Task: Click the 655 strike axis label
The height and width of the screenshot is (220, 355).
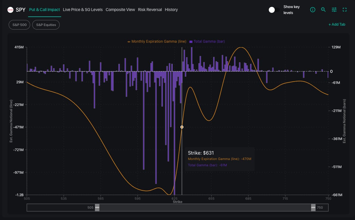Action: [211, 199]
